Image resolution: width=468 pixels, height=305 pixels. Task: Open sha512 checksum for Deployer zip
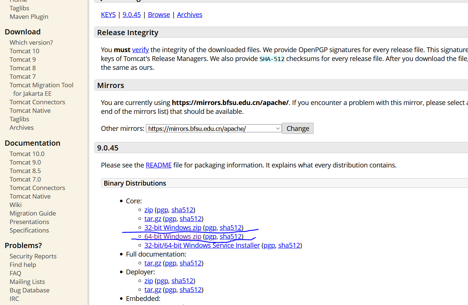pyautogui.click(x=182, y=281)
